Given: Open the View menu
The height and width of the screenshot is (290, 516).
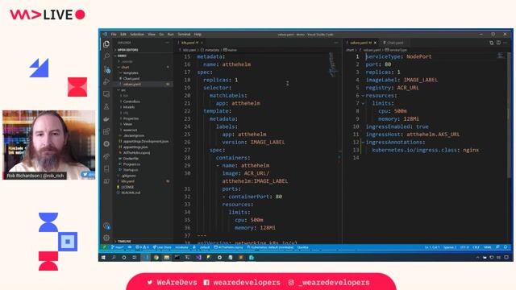Looking at the screenshot, I should [x=152, y=35].
